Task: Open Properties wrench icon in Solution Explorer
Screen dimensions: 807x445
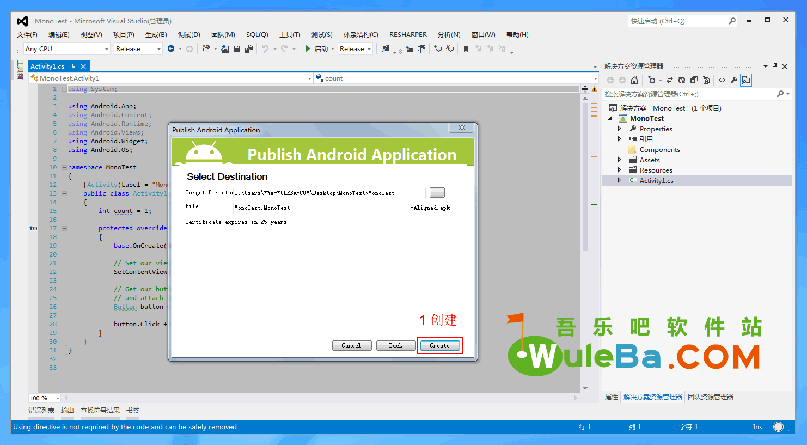Action: pos(734,80)
